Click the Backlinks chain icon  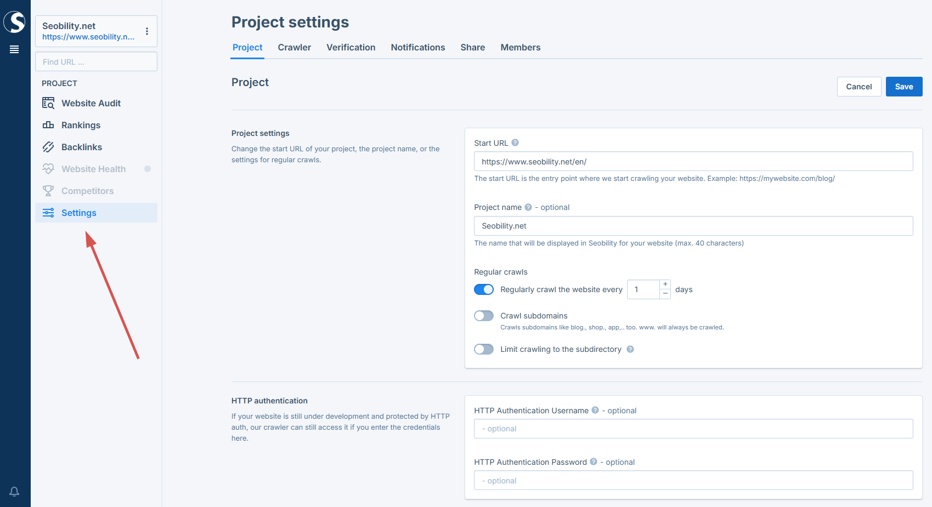(48, 147)
